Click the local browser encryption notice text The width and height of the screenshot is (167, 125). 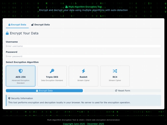coord(69,102)
